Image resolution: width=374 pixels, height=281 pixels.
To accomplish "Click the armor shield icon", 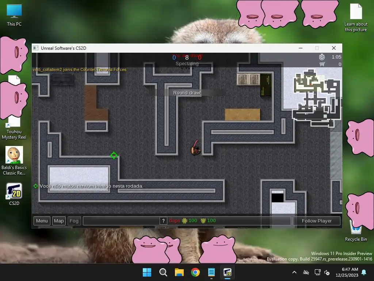I will click(x=203, y=221).
